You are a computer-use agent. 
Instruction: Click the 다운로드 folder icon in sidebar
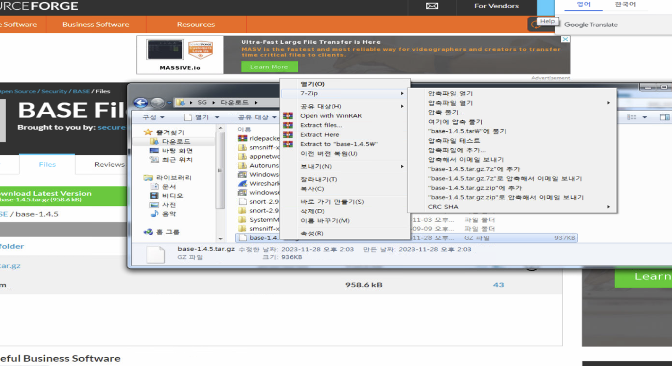tap(154, 141)
